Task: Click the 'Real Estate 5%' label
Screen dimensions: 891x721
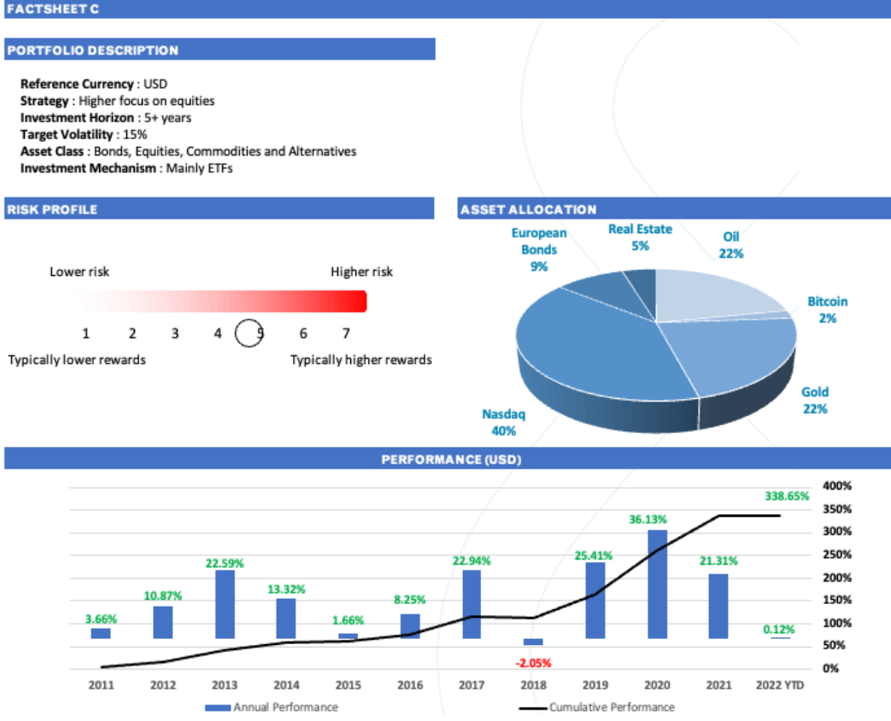Action: [x=640, y=237]
